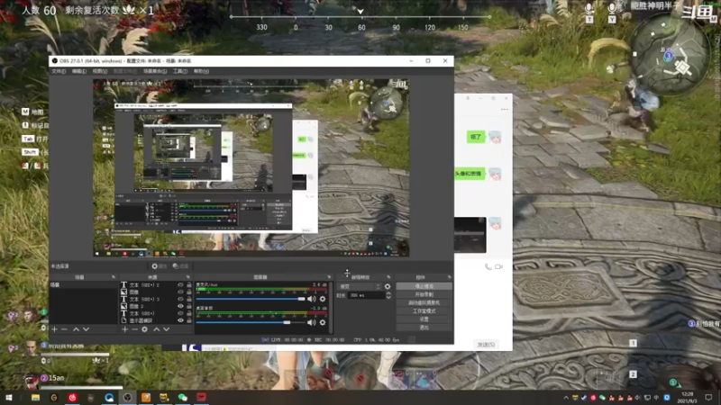Increase transition duration with up stepper

tap(388, 293)
